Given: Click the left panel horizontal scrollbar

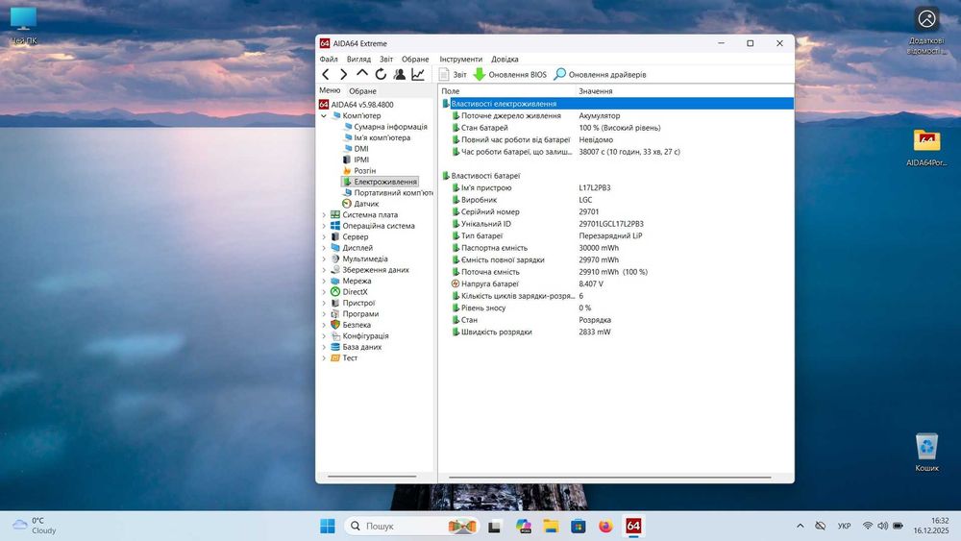Looking at the screenshot, I should tap(372, 476).
